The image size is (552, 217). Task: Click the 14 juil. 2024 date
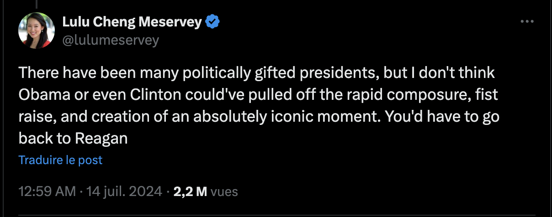tap(122, 191)
